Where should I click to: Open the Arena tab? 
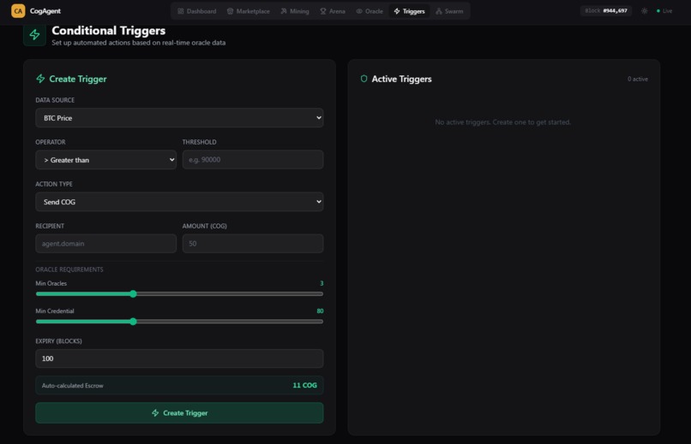pos(333,11)
